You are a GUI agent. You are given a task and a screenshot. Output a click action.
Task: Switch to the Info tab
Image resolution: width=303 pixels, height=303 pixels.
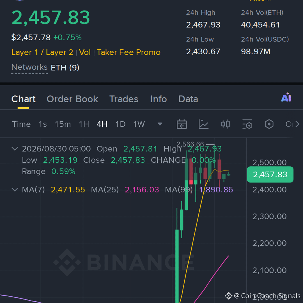coord(159,99)
